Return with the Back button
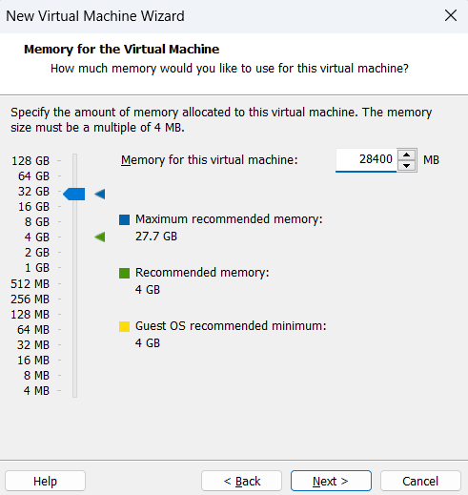The height and width of the screenshot is (495, 468). 241,481
